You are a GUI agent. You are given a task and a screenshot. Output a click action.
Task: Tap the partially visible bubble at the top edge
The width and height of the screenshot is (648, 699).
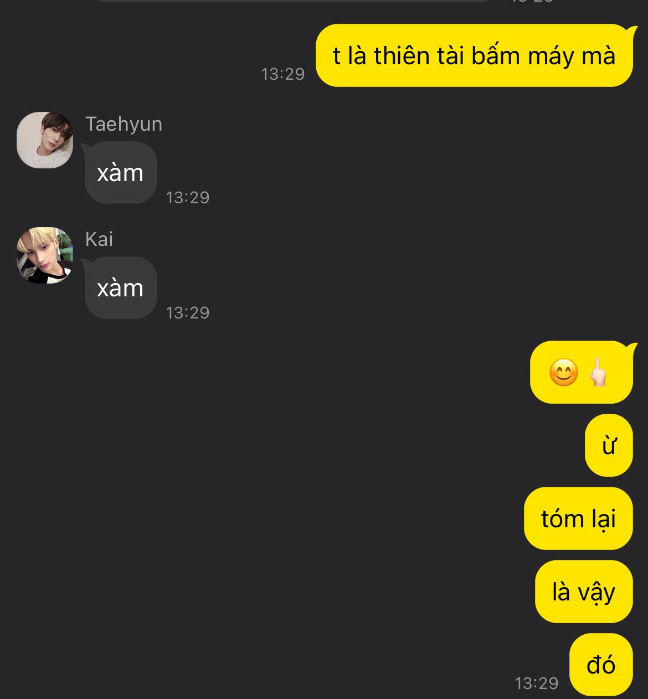(294, 1)
